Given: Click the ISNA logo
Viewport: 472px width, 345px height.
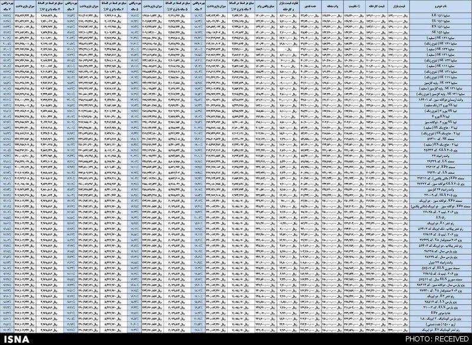Looking at the screenshot, I should pyautogui.click(x=19, y=339).
